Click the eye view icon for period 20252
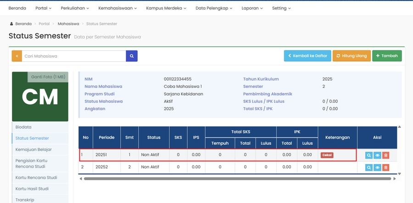Screen dimensions: 413x203 [x=377, y=167]
